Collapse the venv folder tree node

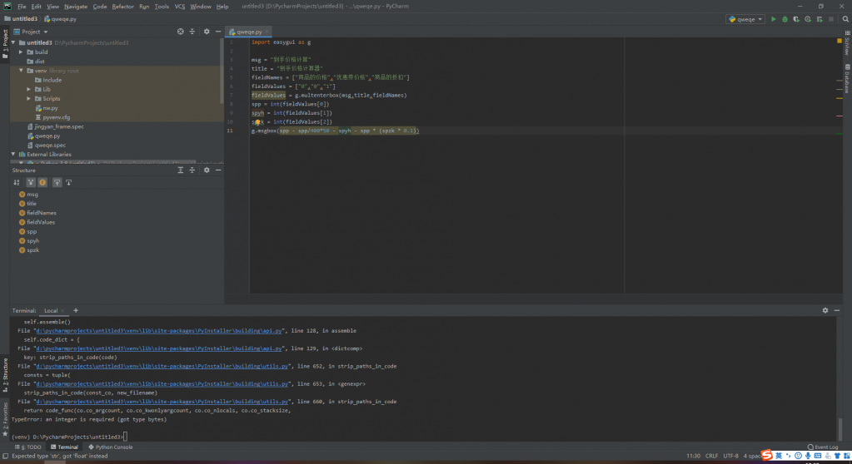[x=21, y=71]
